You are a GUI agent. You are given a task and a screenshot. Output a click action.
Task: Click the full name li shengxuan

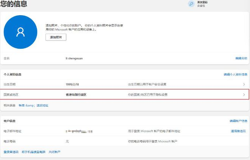(x=75, y=58)
